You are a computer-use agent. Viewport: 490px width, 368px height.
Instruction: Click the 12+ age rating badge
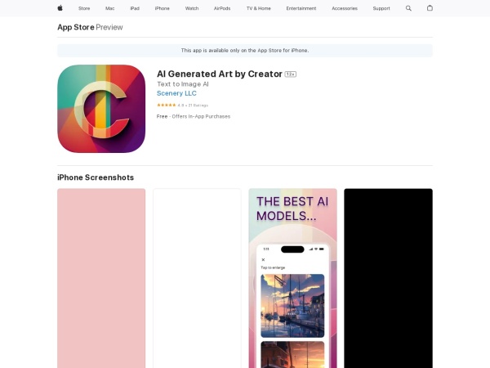click(290, 74)
